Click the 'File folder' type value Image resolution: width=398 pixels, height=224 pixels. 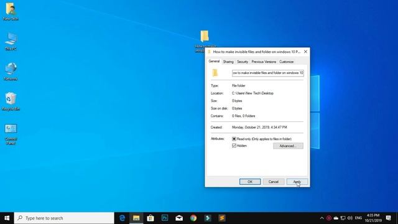(239, 86)
